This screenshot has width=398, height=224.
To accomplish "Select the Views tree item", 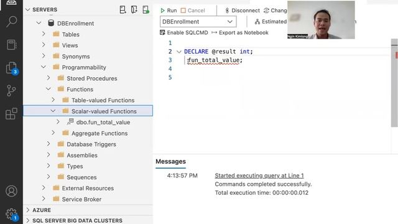I will pyautogui.click(x=88, y=45).
